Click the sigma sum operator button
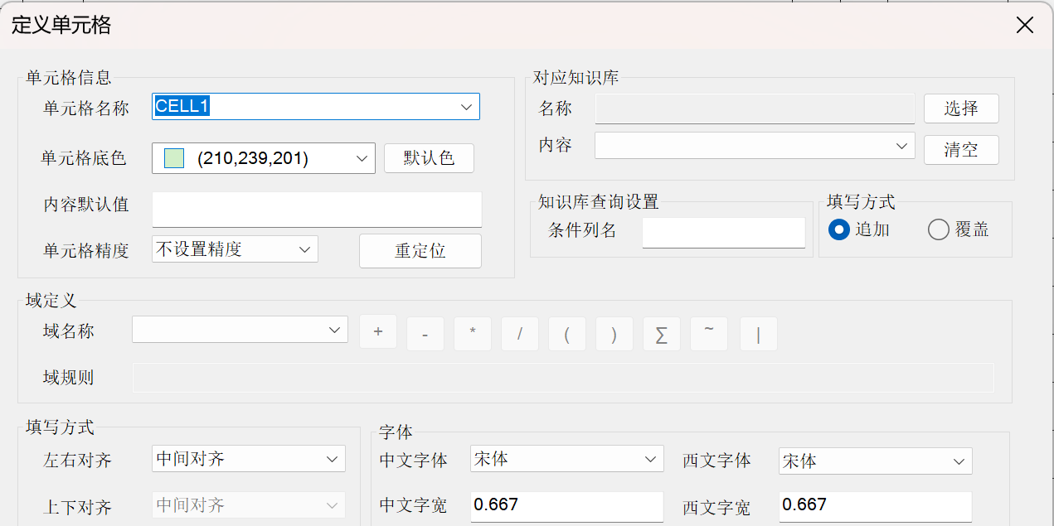Image resolution: width=1054 pixels, height=526 pixels. click(662, 333)
